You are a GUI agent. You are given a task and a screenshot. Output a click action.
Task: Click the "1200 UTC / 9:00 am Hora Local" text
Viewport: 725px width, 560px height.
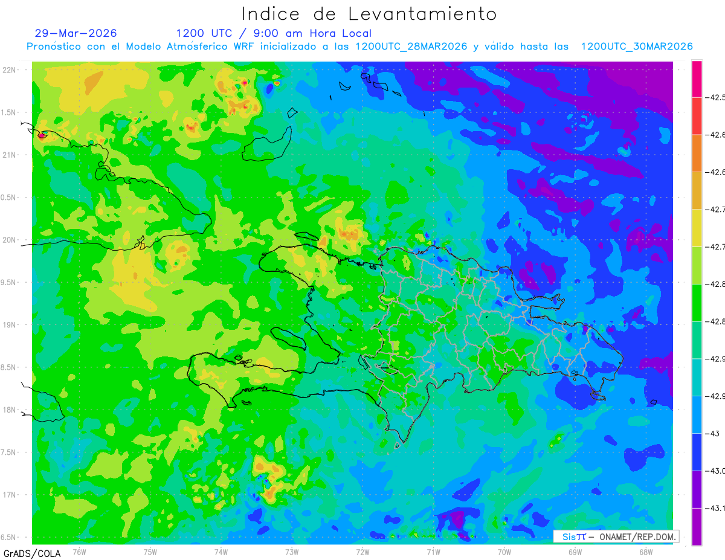[274, 34]
